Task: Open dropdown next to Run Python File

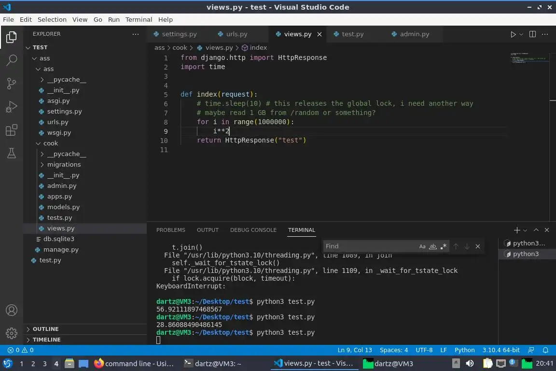Action: [521, 34]
